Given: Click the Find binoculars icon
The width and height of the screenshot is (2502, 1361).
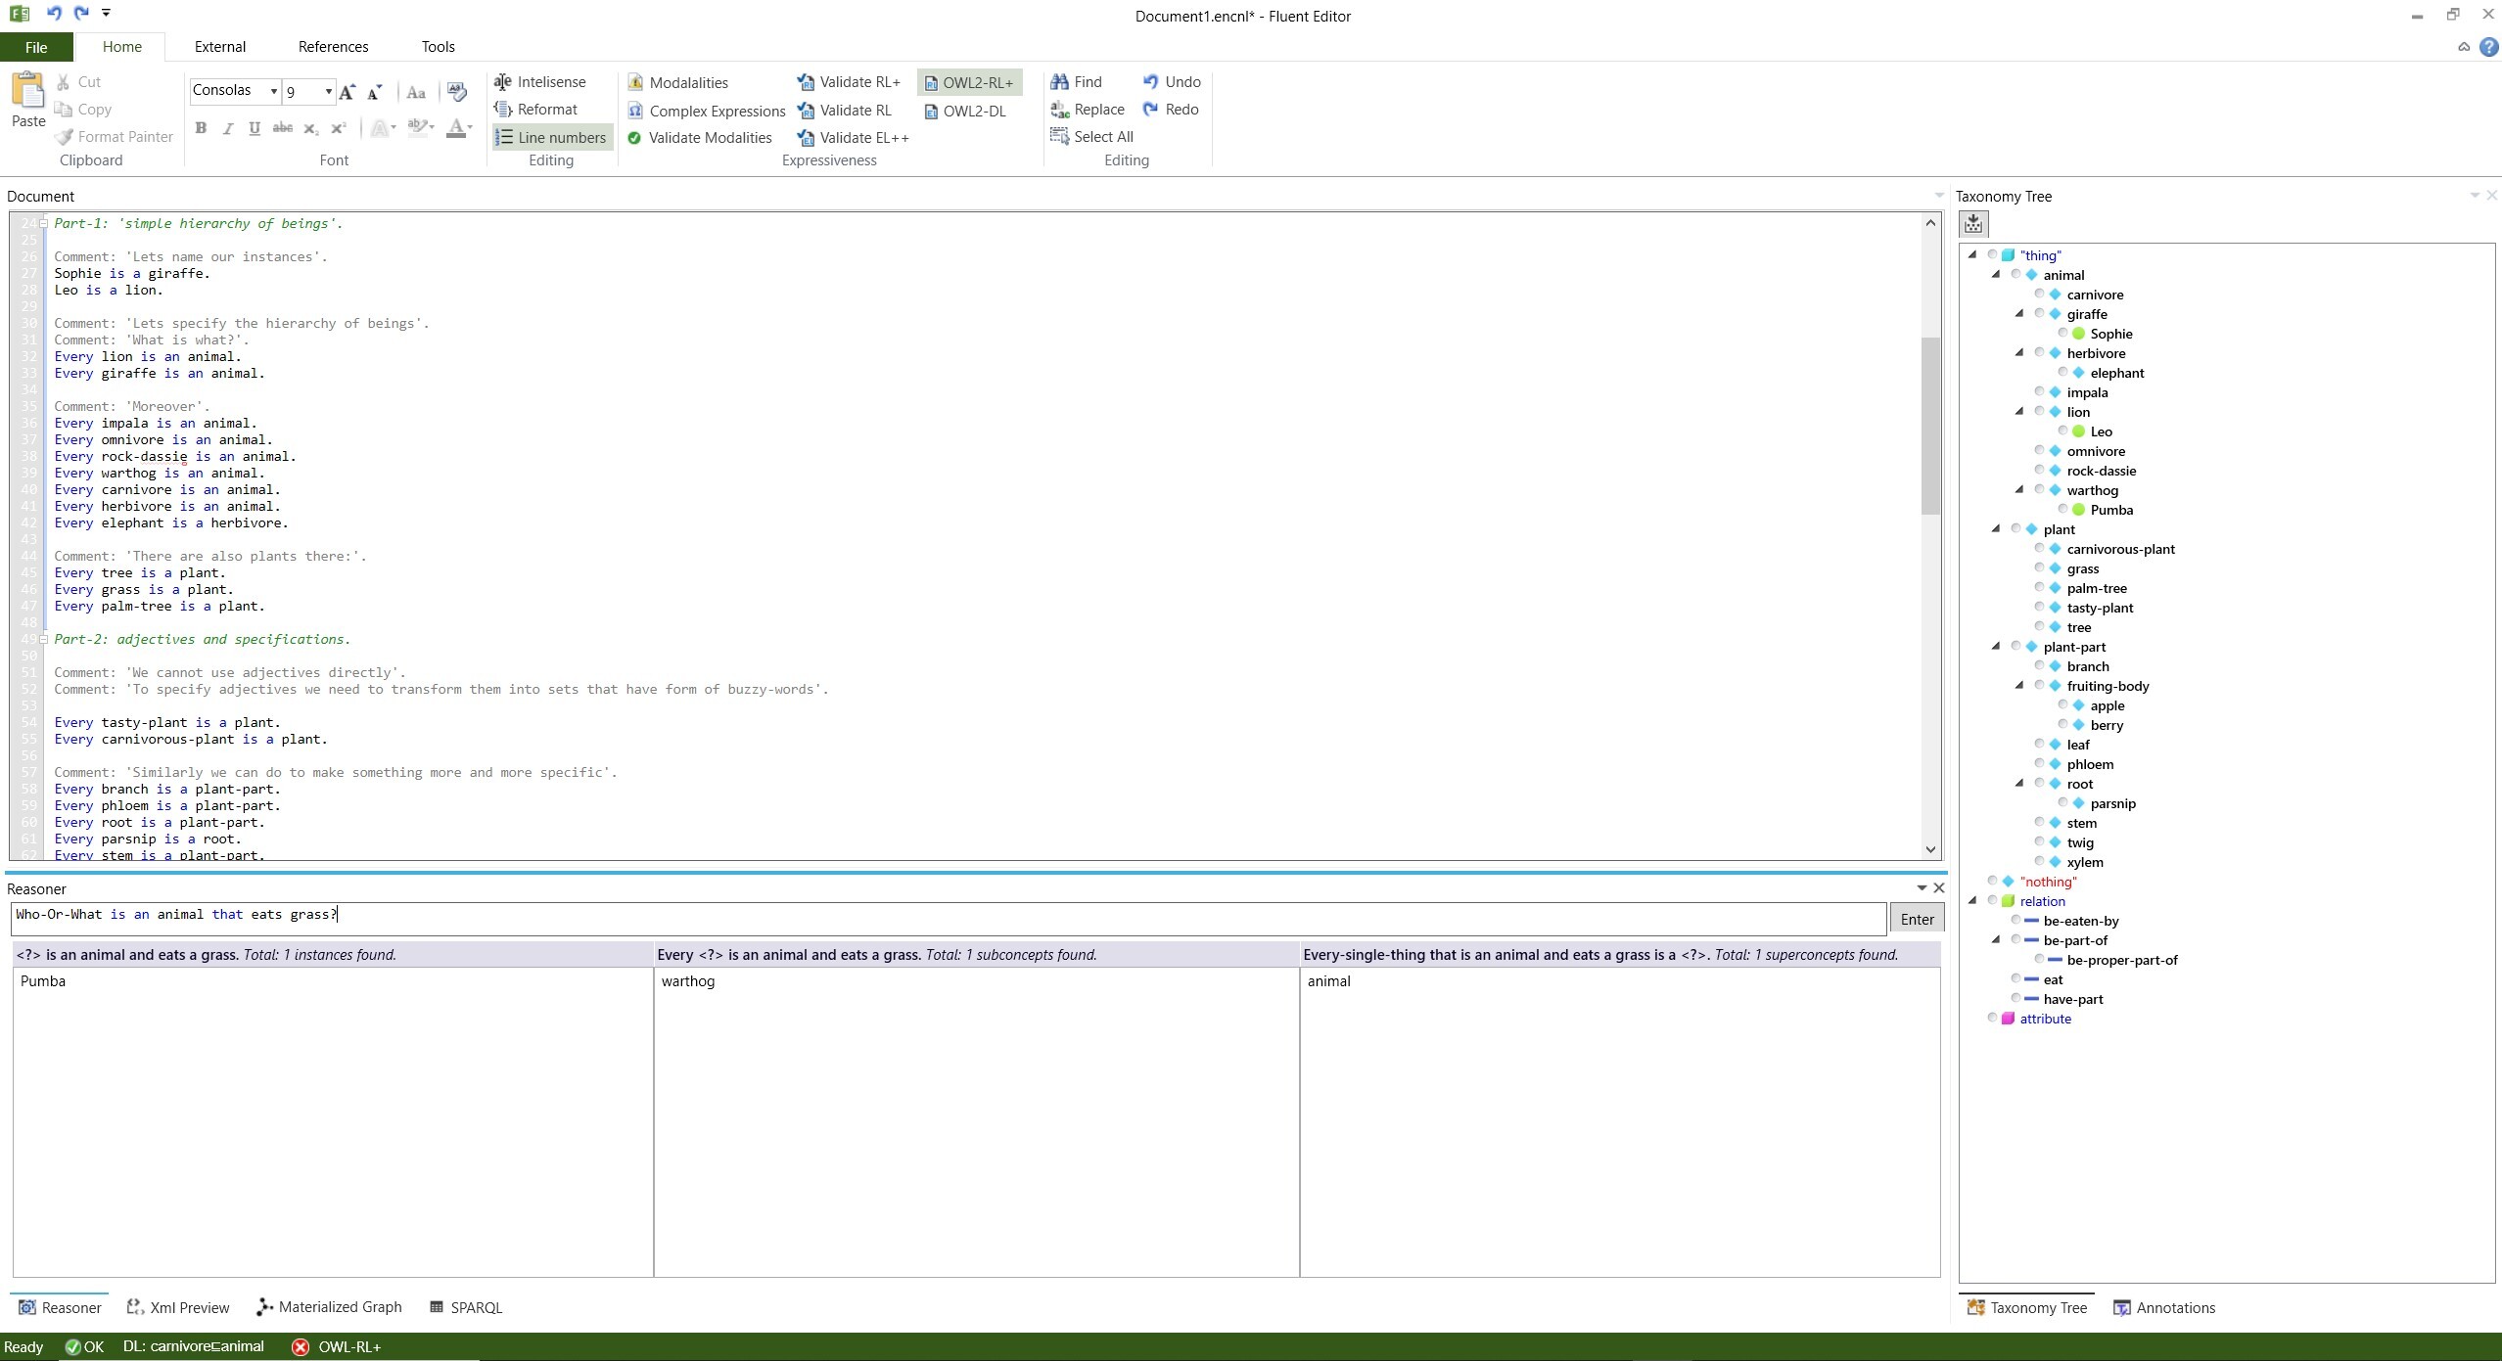Looking at the screenshot, I should pos(1059,82).
